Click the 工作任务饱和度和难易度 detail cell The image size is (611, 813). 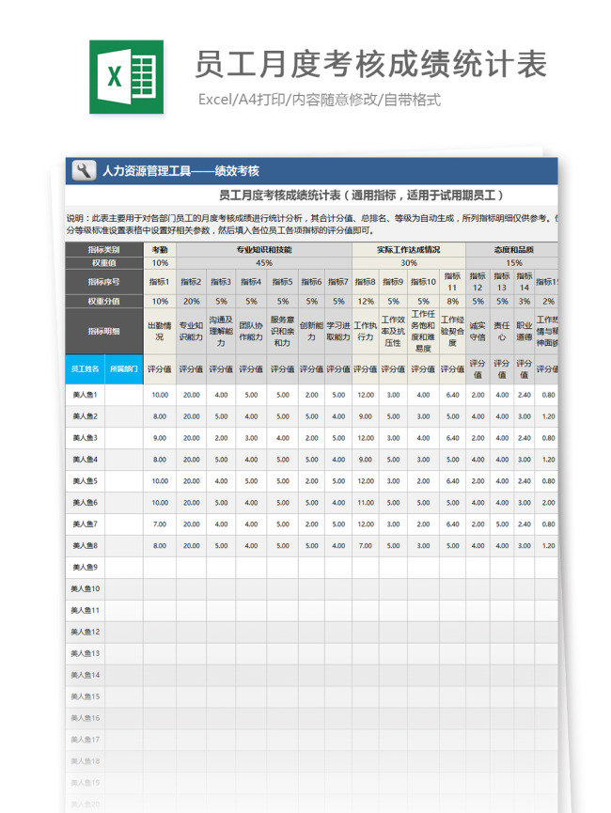click(x=423, y=331)
